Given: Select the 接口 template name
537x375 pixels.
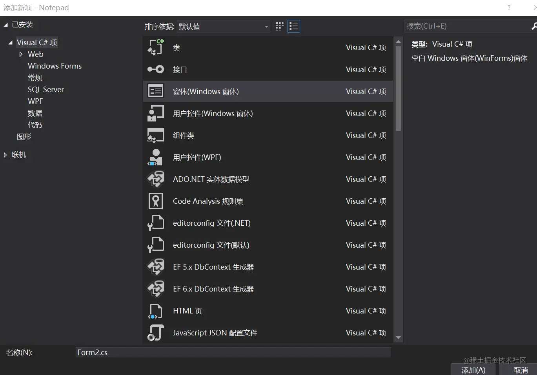Looking at the screenshot, I should [x=180, y=70].
